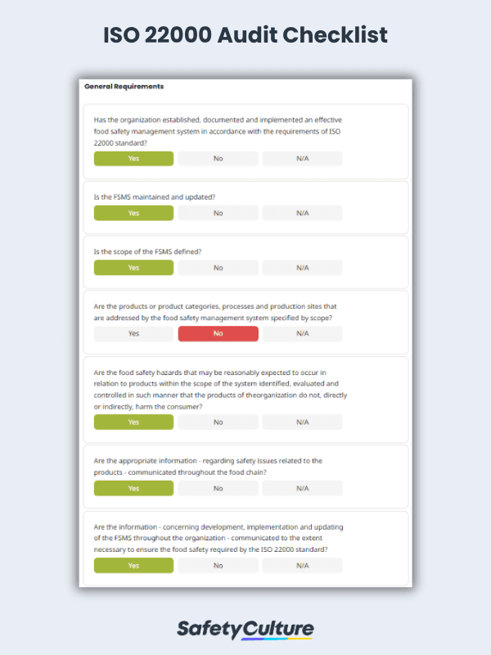Choose N/A for FSMS maintained and updated
Screen dimensions: 491x655
click(x=302, y=213)
